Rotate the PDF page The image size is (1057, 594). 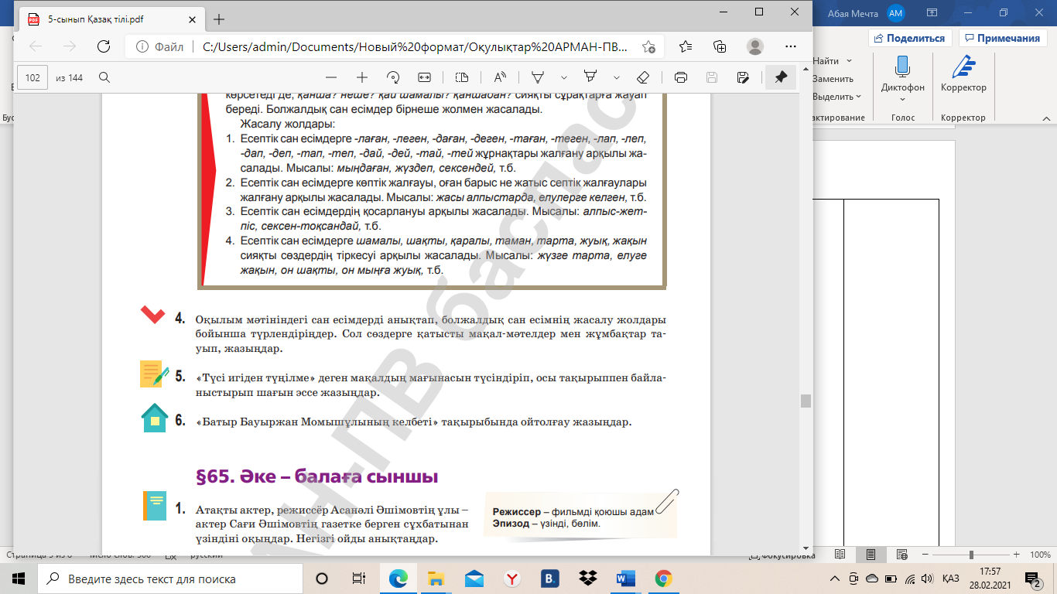tap(393, 77)
